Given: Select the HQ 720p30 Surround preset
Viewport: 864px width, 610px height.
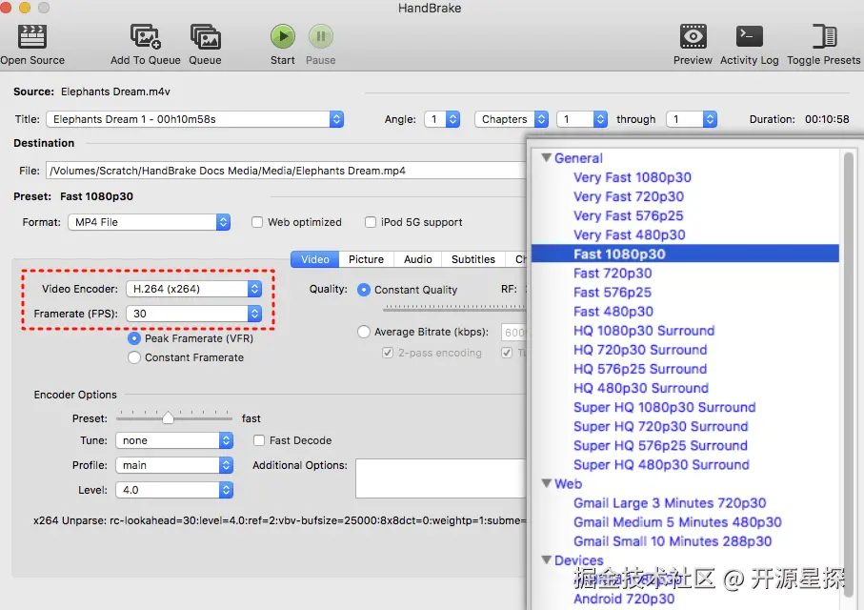Looking at the screenshot, I should click(x=640, y=350).
